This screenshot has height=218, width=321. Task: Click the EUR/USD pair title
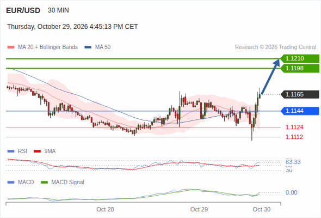[23, 10]
